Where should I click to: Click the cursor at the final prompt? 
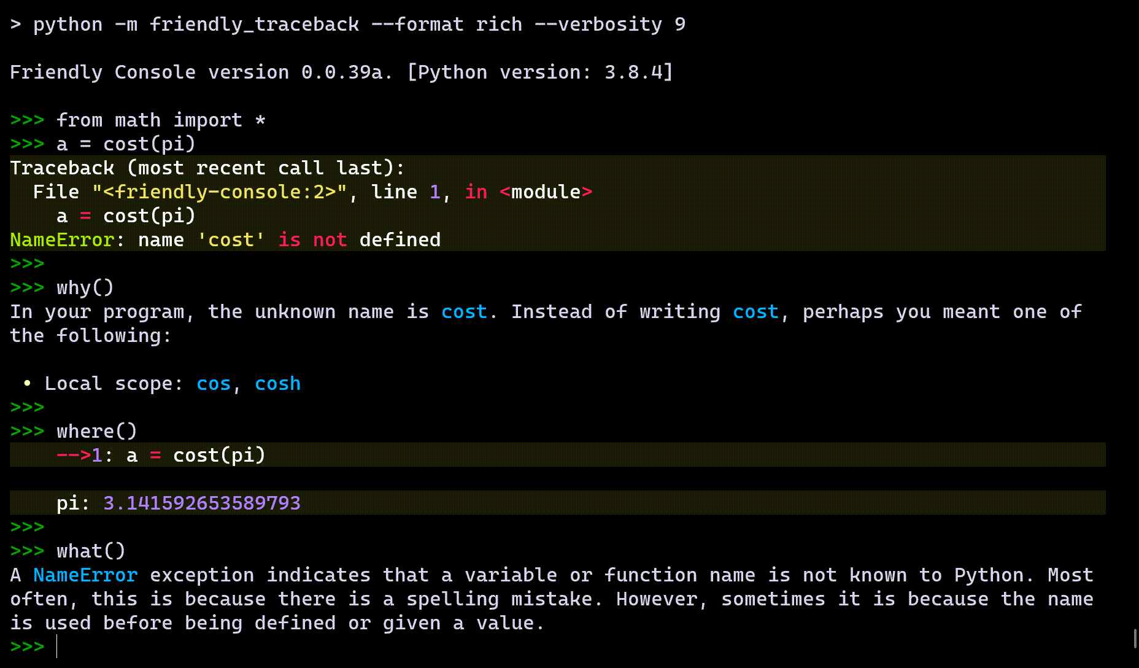pyautogui.click(x=58, y=647)
